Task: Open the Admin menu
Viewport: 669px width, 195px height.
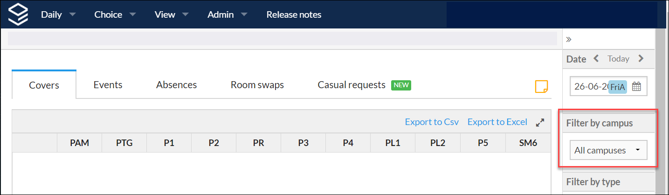Action: point(227,14)
